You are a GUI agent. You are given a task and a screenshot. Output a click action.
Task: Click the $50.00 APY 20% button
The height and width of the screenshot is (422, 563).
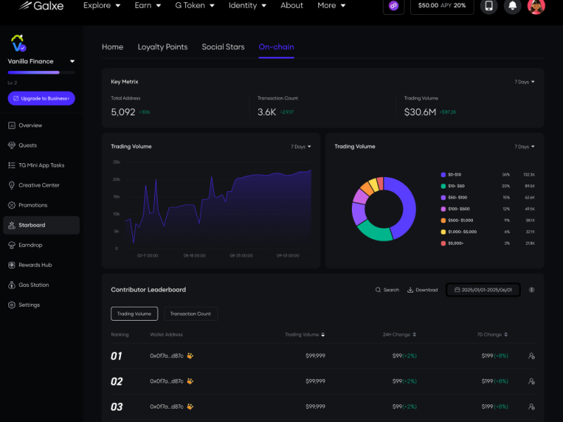coord(442,6)
